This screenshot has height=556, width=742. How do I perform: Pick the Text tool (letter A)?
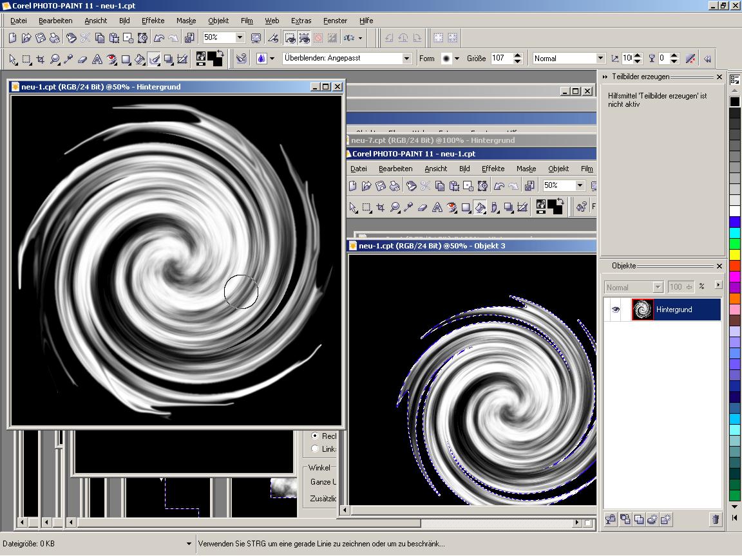tap(97, 59)
